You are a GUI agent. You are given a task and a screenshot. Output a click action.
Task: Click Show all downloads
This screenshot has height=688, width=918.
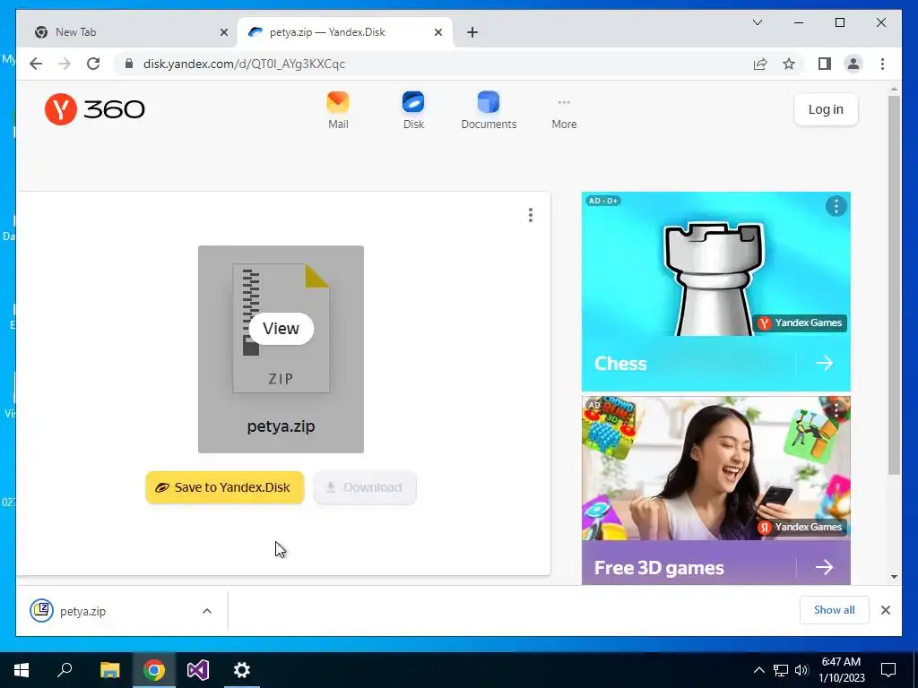tap(834, 610)
